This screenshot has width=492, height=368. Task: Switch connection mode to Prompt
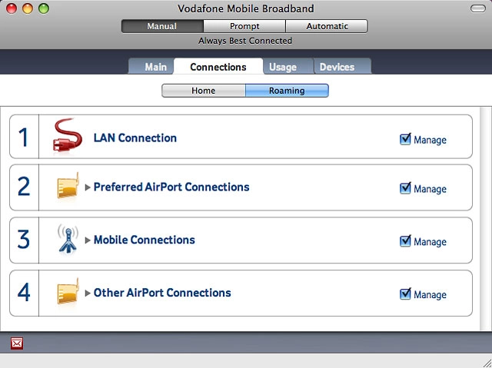pos(244,26)
